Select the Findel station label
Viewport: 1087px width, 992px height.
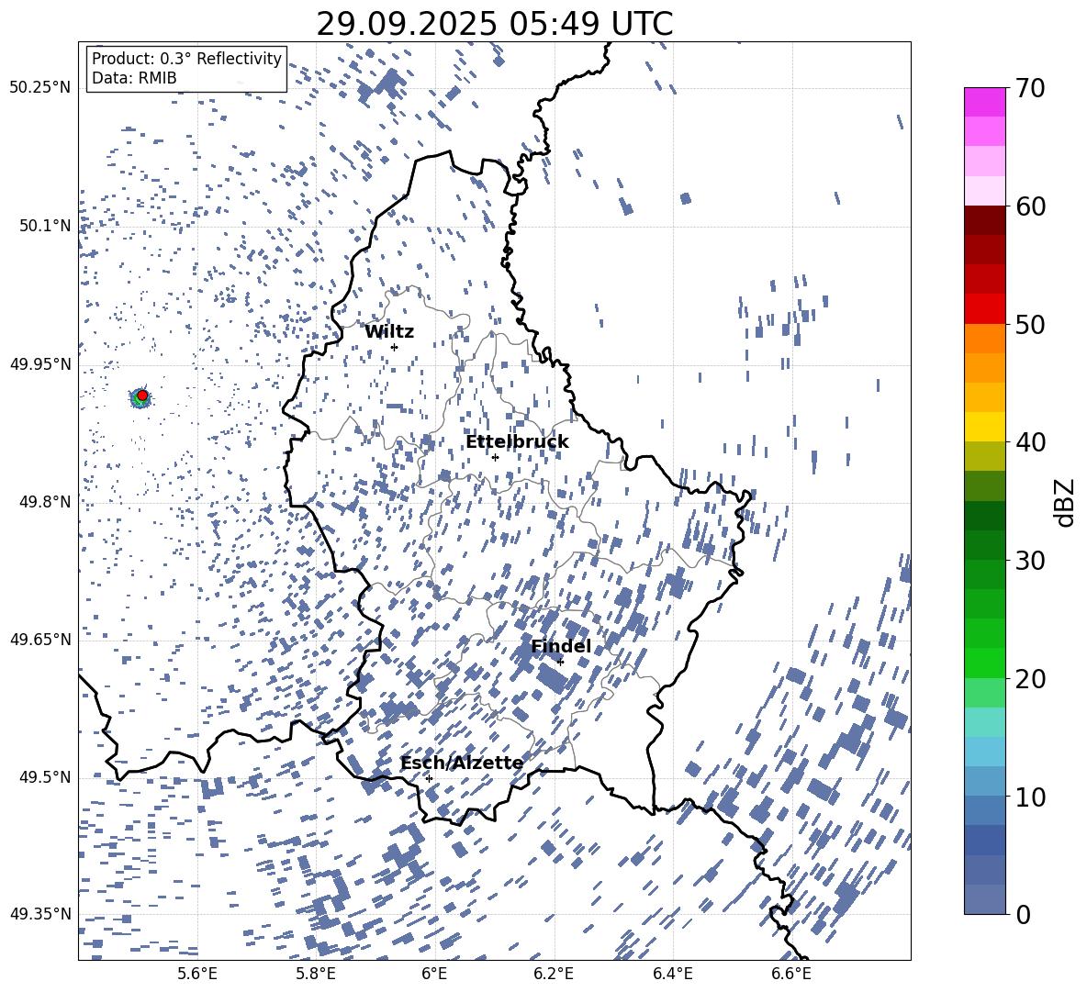click(561, 646)
